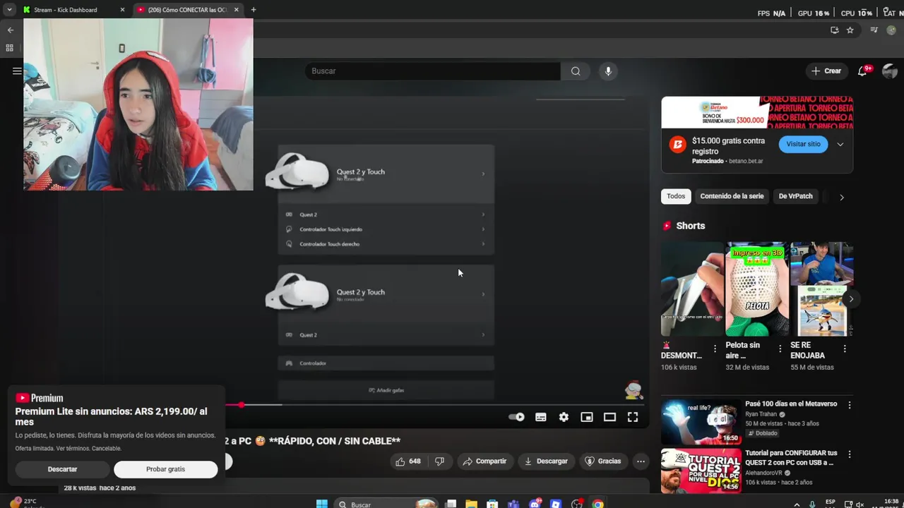The image size is (904, 508).
Task: Enable miniplayer mode
Action: pyautogui.click(x=587, y=417)
